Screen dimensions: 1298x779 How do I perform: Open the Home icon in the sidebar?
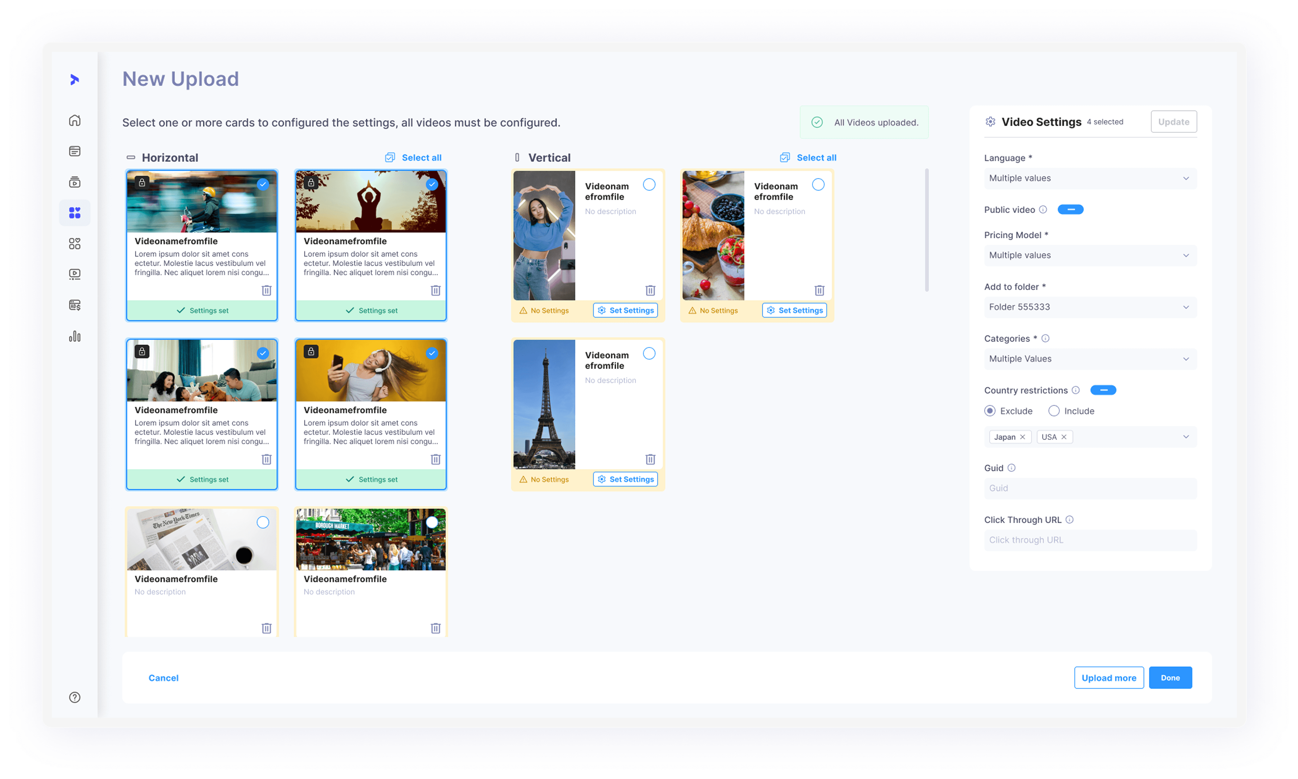tap(75, 120)
